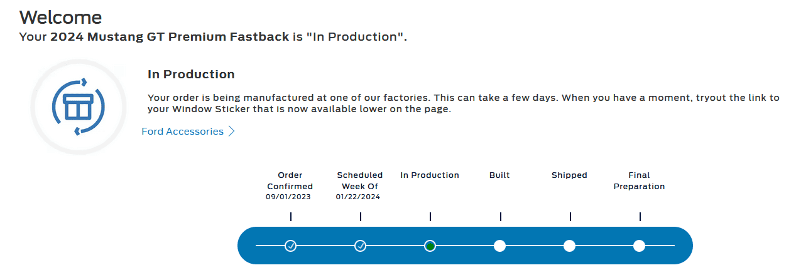
Task: Click the chevron next to Ford Accessories
Action: (232, 132)
